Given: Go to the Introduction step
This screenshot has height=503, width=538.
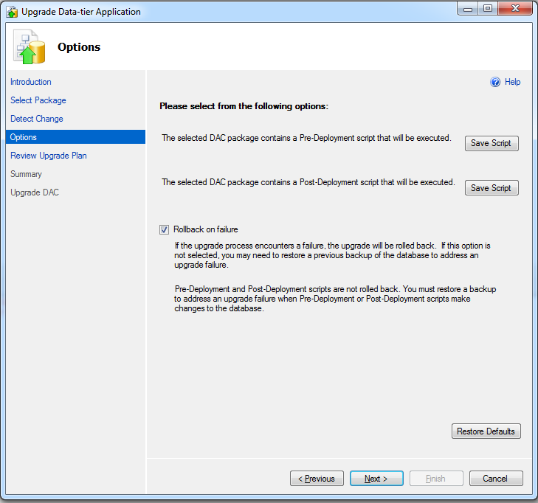Looking at the screenshot, I should pos(31,82).
